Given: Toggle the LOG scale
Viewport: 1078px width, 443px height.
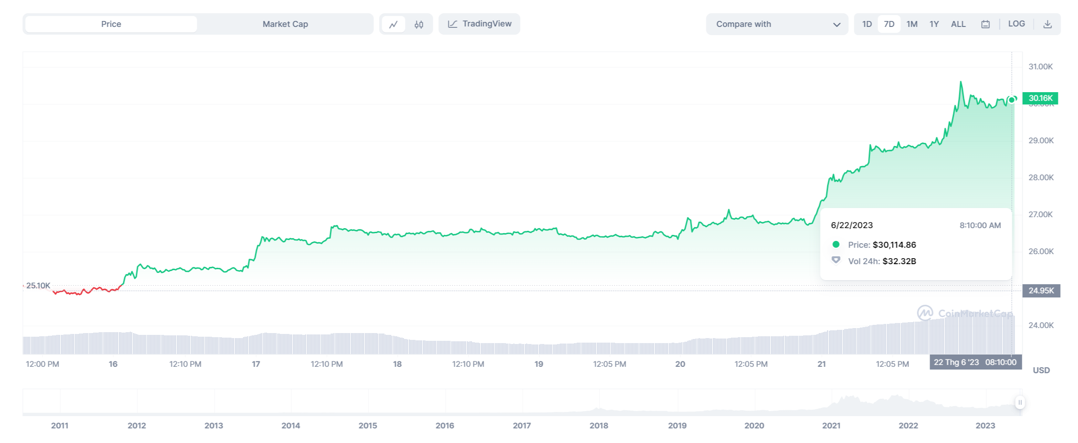Looking at the screenshot, I should 1016,24.
